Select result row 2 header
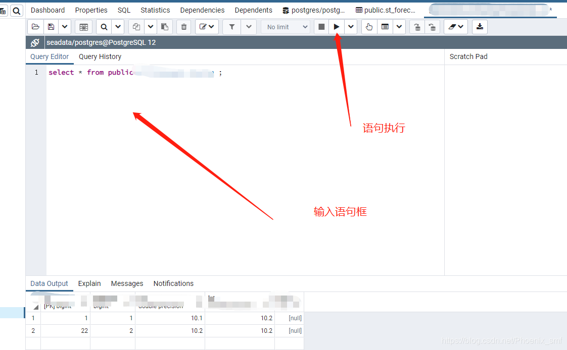The width and height of the screenshot is (567, 350). click(33, 331)
